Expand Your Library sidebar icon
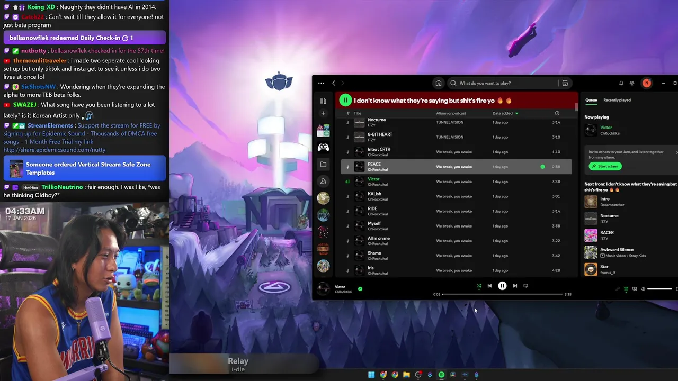Screen dimensions: 678x381 (323, 101)
